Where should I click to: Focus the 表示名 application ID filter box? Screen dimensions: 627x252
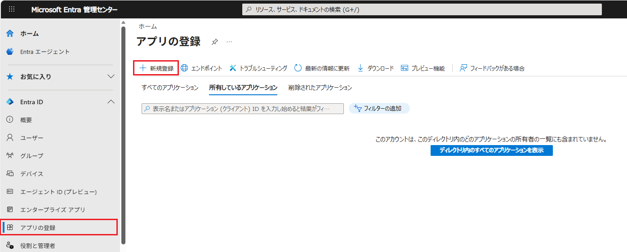click(x=243, y=109)
